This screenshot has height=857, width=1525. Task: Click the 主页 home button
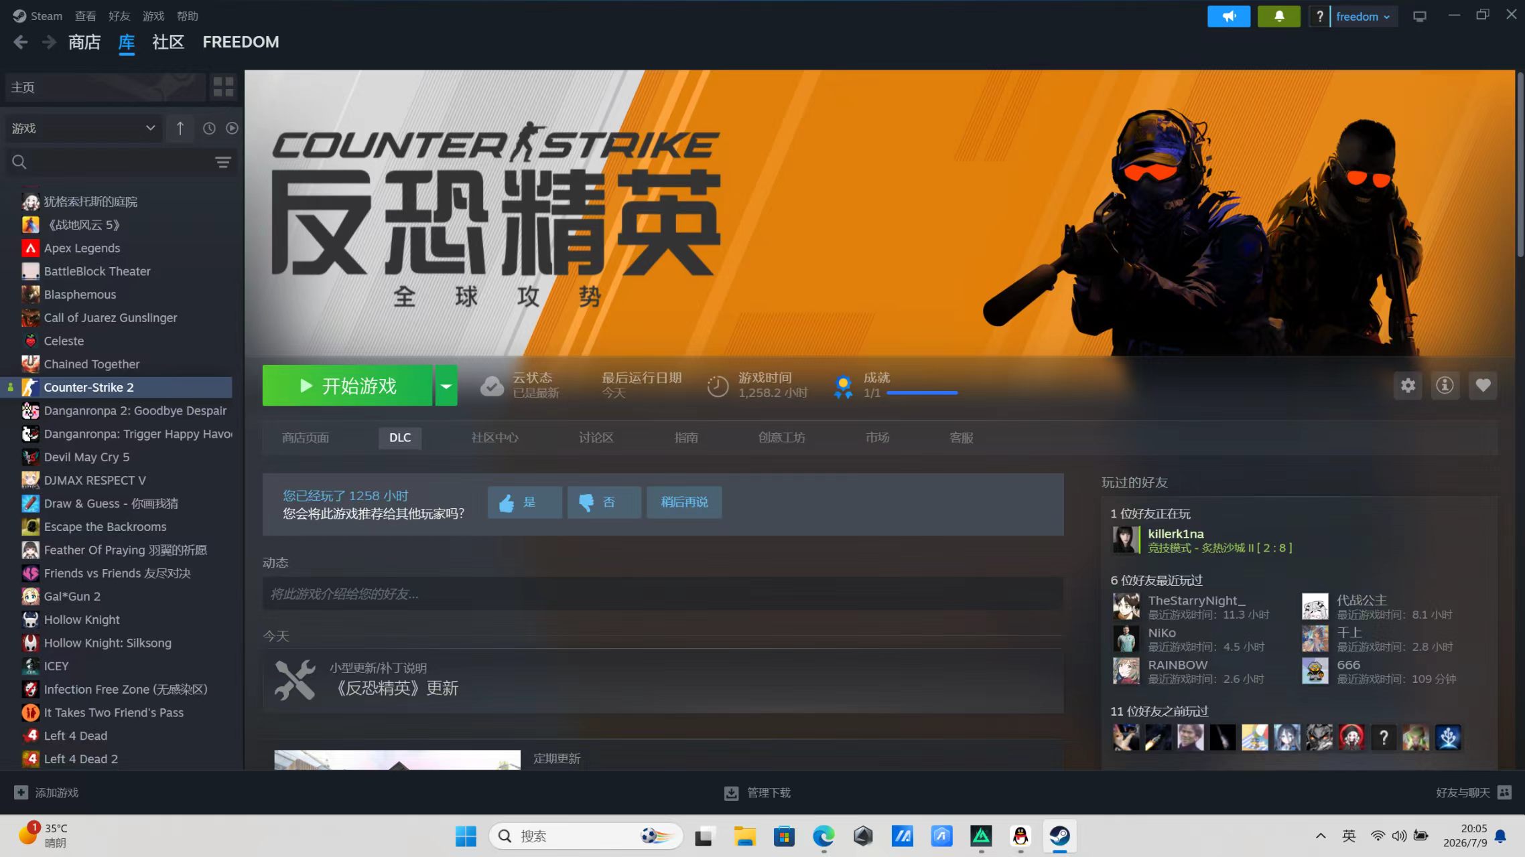105,87
